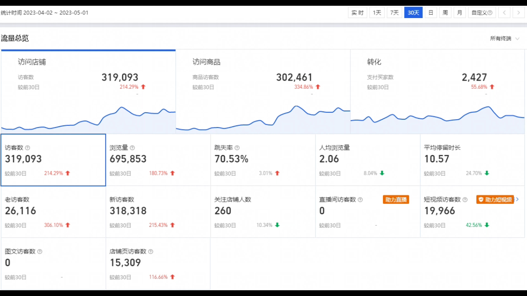This screenshot has width=527, height=296.
Task: Click the 支付买家数 value 2,427
Action: [x=474, y=77]
